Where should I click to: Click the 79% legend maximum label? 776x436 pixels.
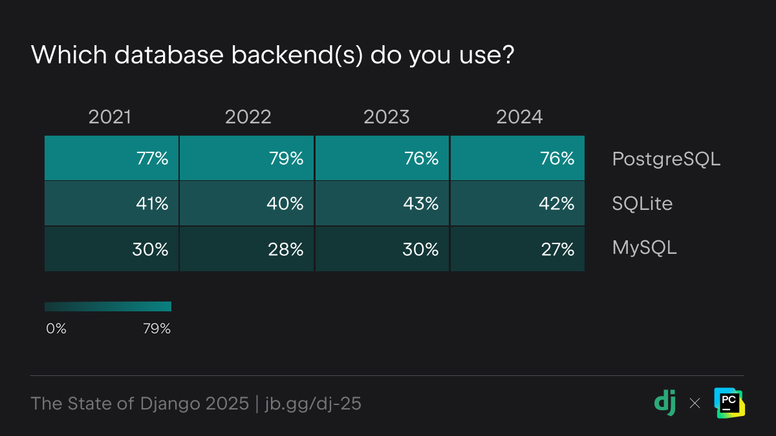click(x=156, y=329)
